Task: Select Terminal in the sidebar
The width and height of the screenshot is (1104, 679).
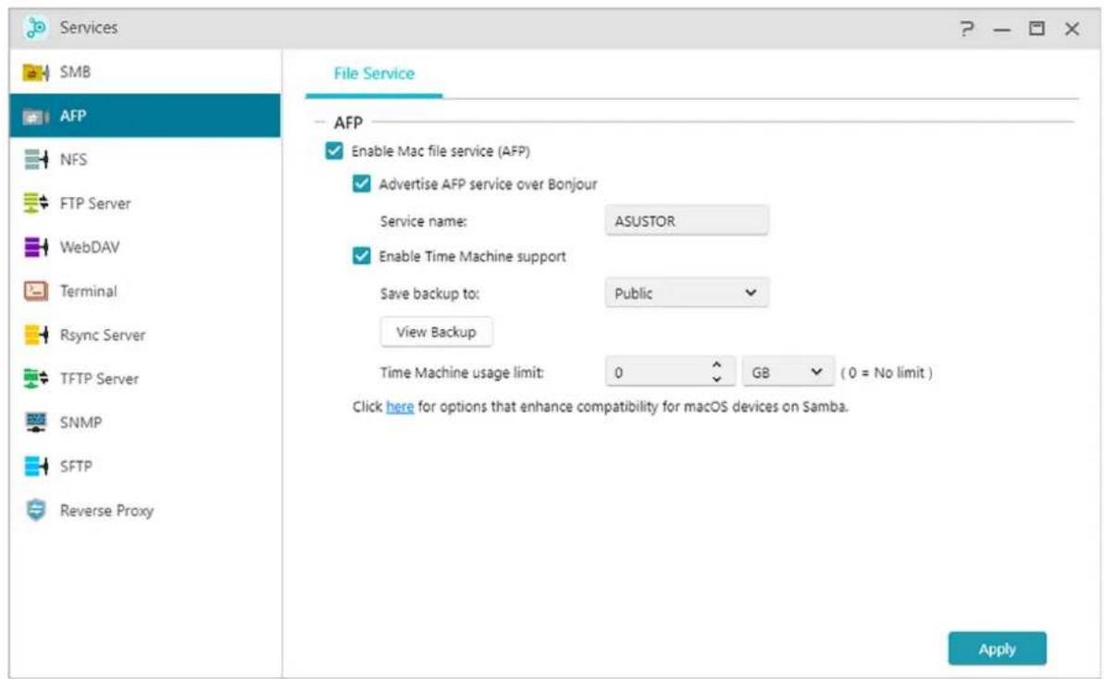Action: pyautogui.click(x=145, y=290)
